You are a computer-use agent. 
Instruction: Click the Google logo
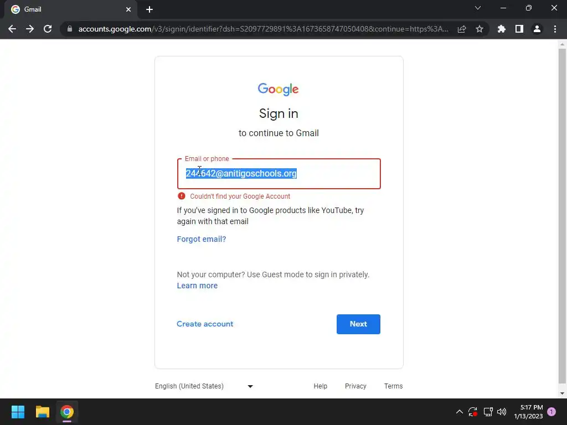point(278,89)
